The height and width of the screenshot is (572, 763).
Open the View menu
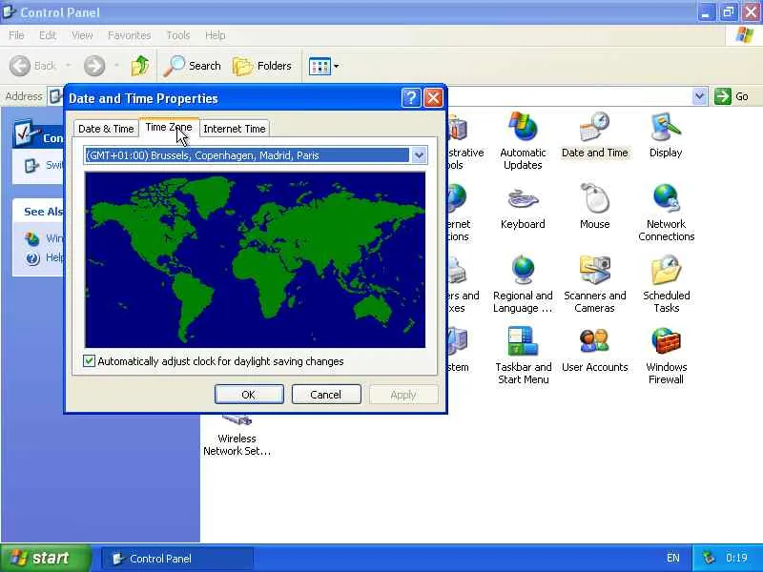tap(82, 35)
